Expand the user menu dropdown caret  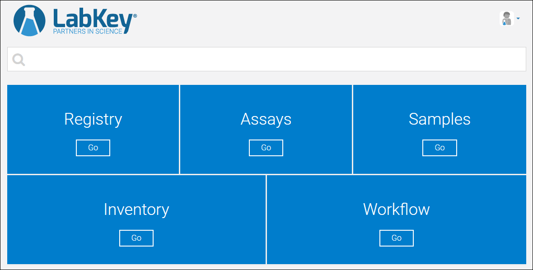coord(518,19)
